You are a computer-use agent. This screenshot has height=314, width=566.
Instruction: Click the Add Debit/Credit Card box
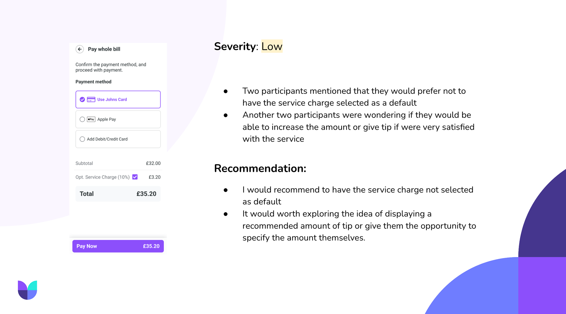coord(118,139)
